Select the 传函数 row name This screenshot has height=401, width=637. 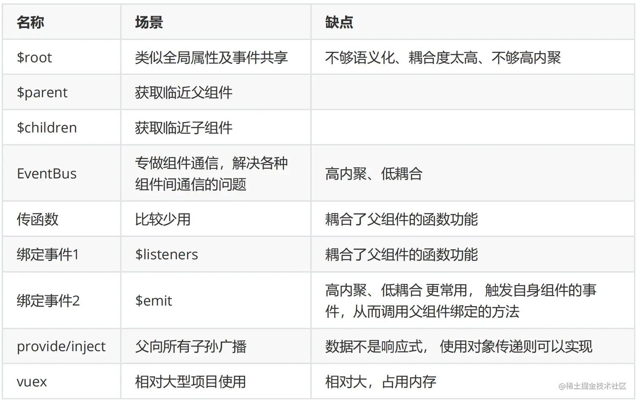coord(37,219)
